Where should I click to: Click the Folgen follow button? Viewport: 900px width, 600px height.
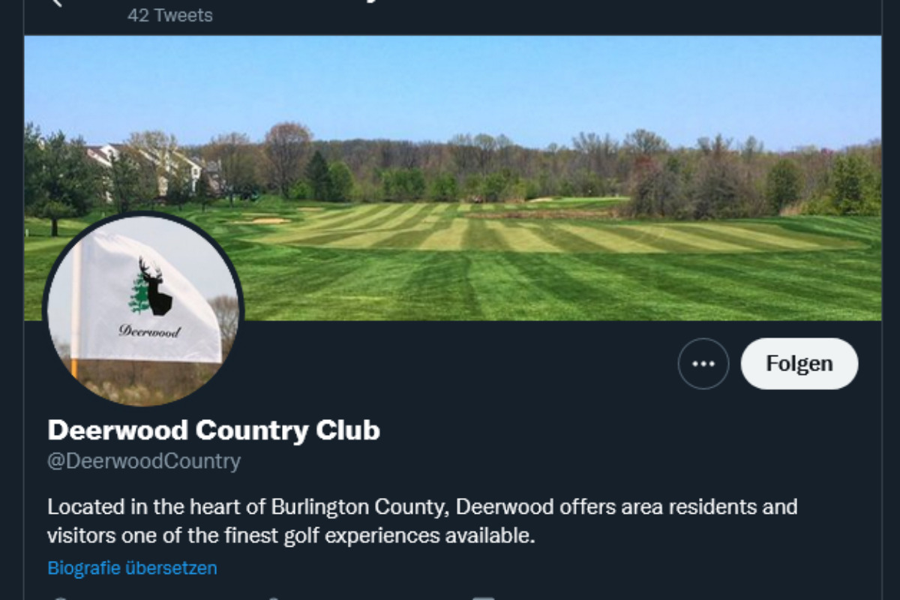(x=799, y=364)
